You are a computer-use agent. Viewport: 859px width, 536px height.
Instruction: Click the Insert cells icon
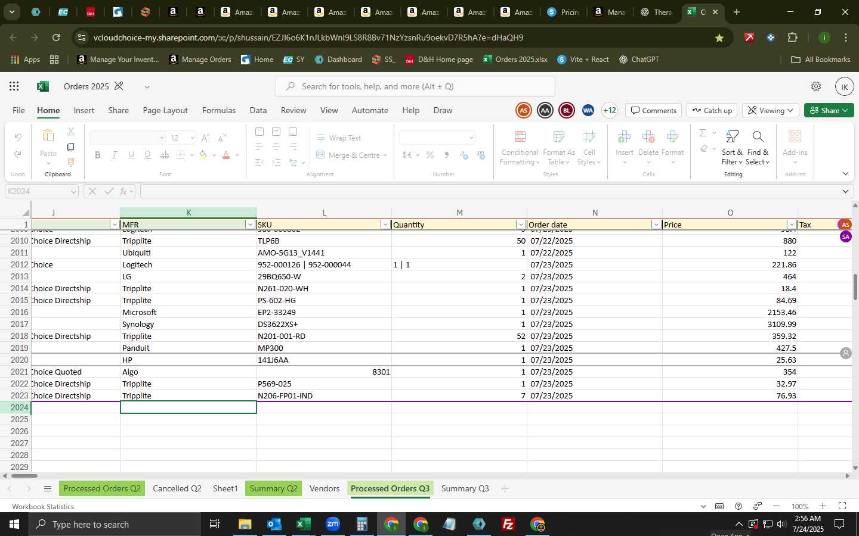click(625, 137)
